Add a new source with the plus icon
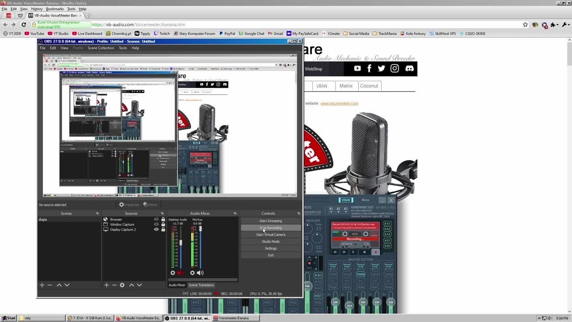This screenshot has height=322, width=572. click(106, 285)
